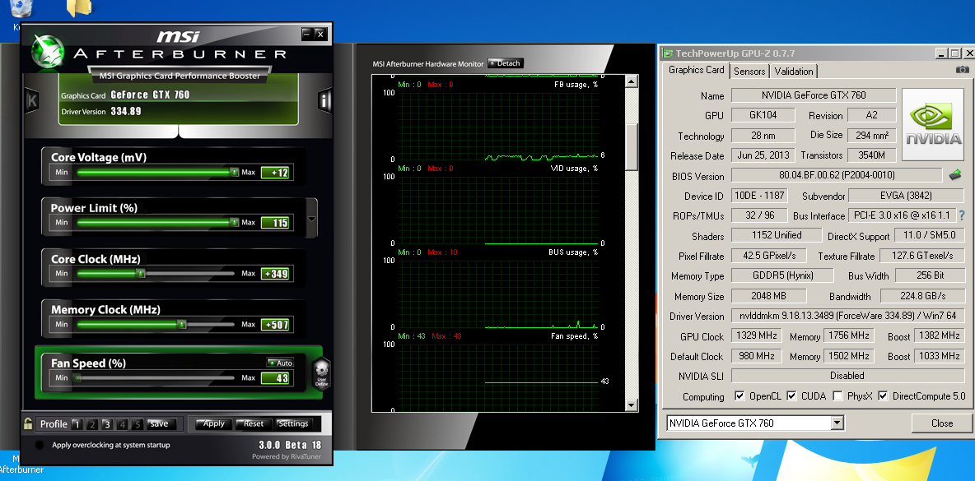Viewport: 975px width, 481px height.
Task: Click the Fan Speed slider handle
Action: click(x=77, y=377)
